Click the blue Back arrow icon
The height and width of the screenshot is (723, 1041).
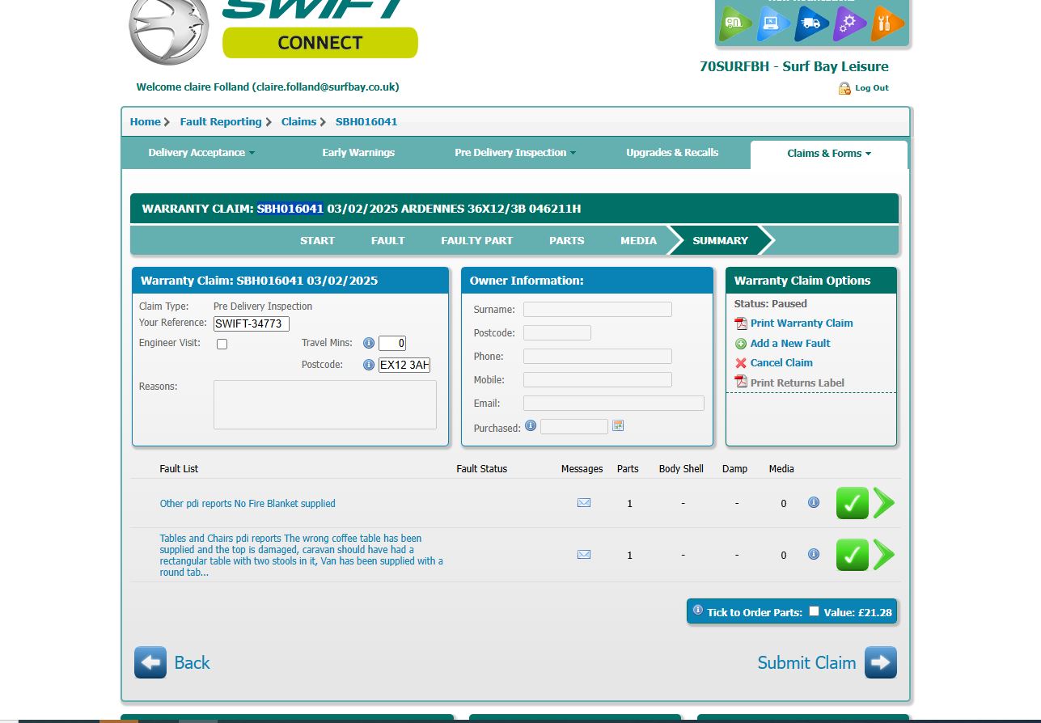coord(150,662)
